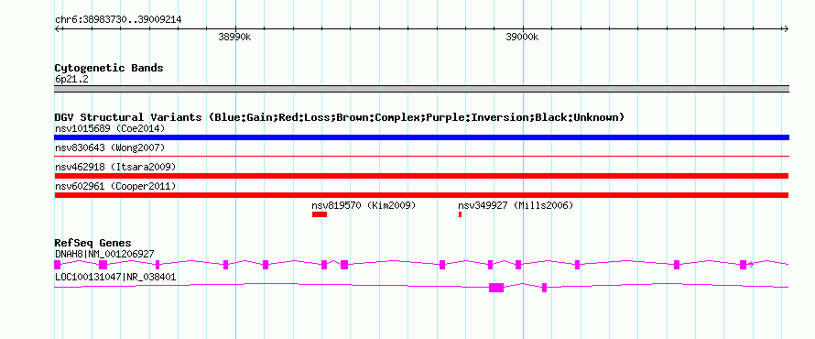Click the chr6:38983730..39009214 coordinates label
815x339 pixels.
tap(118, 20)
